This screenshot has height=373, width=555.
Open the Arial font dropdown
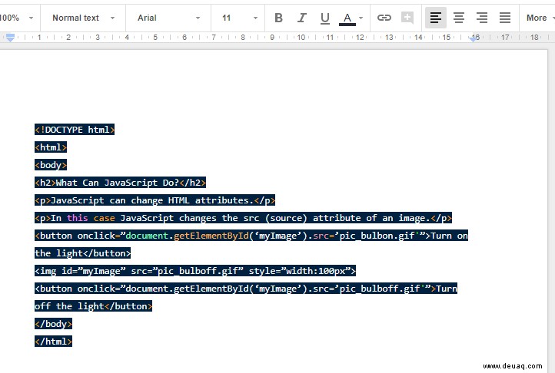tap(168, 18)
